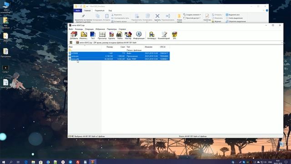Screen dimensions: 291x164
Task: Click the Антивирус (Virus scan) toolbar icon
Action: [x=151, y=35]
